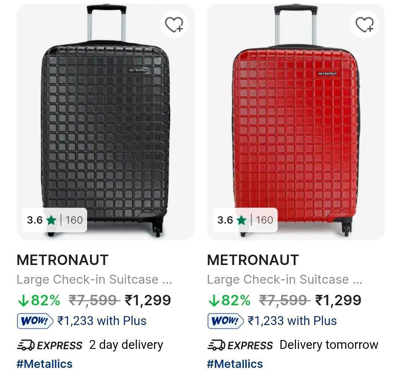Screen dimensions: 402x372
Task: Select black suitcase's Large Check-in Suitcase description
Action: click(94, 279)
